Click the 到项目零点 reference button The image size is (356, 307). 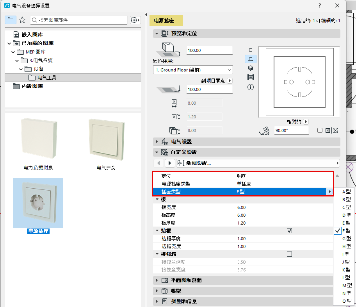[230, 81]
